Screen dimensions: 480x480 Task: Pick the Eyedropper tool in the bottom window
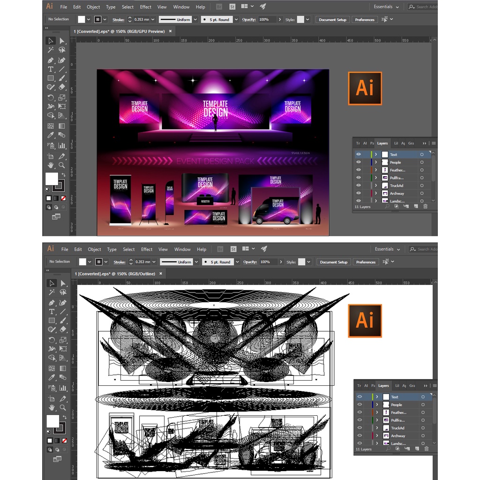pos(52,378)
